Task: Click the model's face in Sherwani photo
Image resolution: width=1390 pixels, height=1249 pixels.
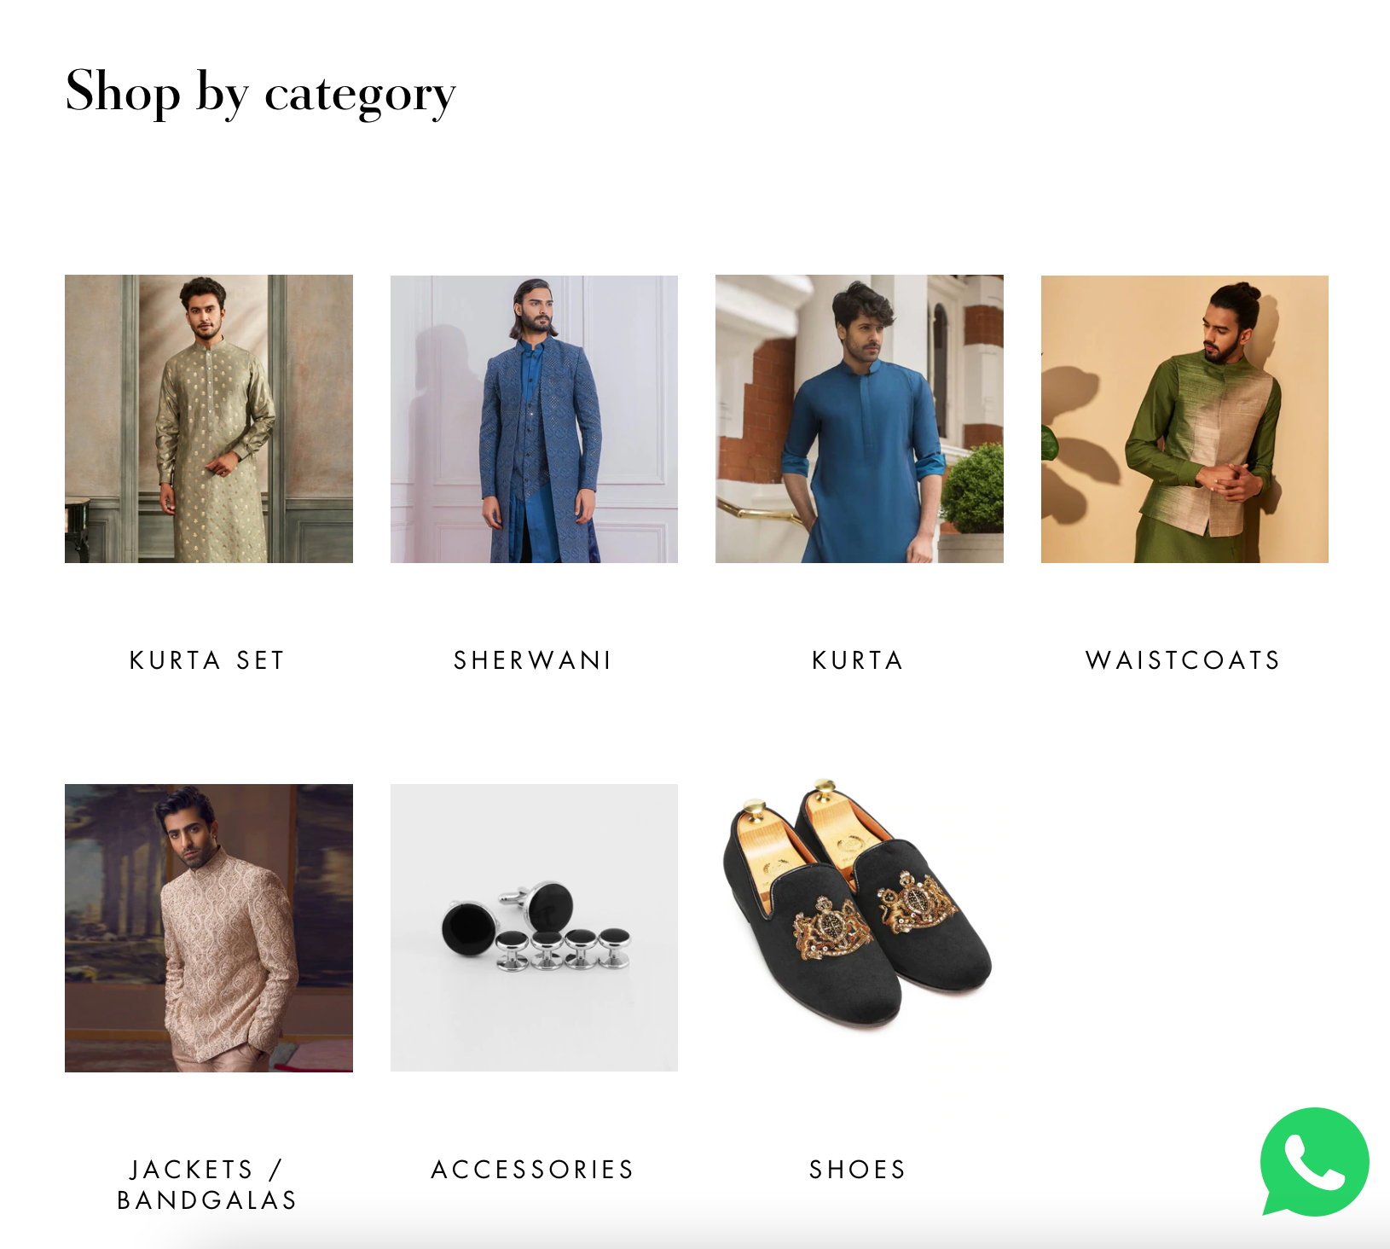Action: [x=535, y=312]
